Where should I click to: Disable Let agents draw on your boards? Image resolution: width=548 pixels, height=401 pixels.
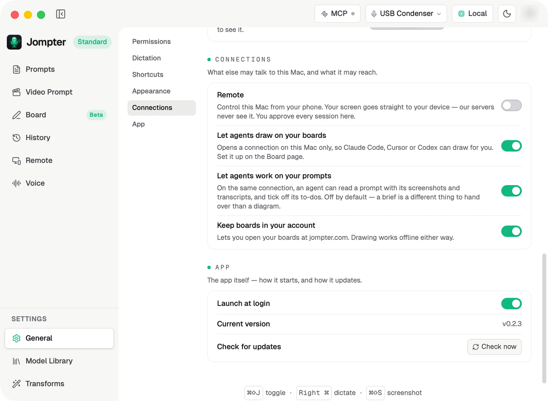[x=511, y=146]
